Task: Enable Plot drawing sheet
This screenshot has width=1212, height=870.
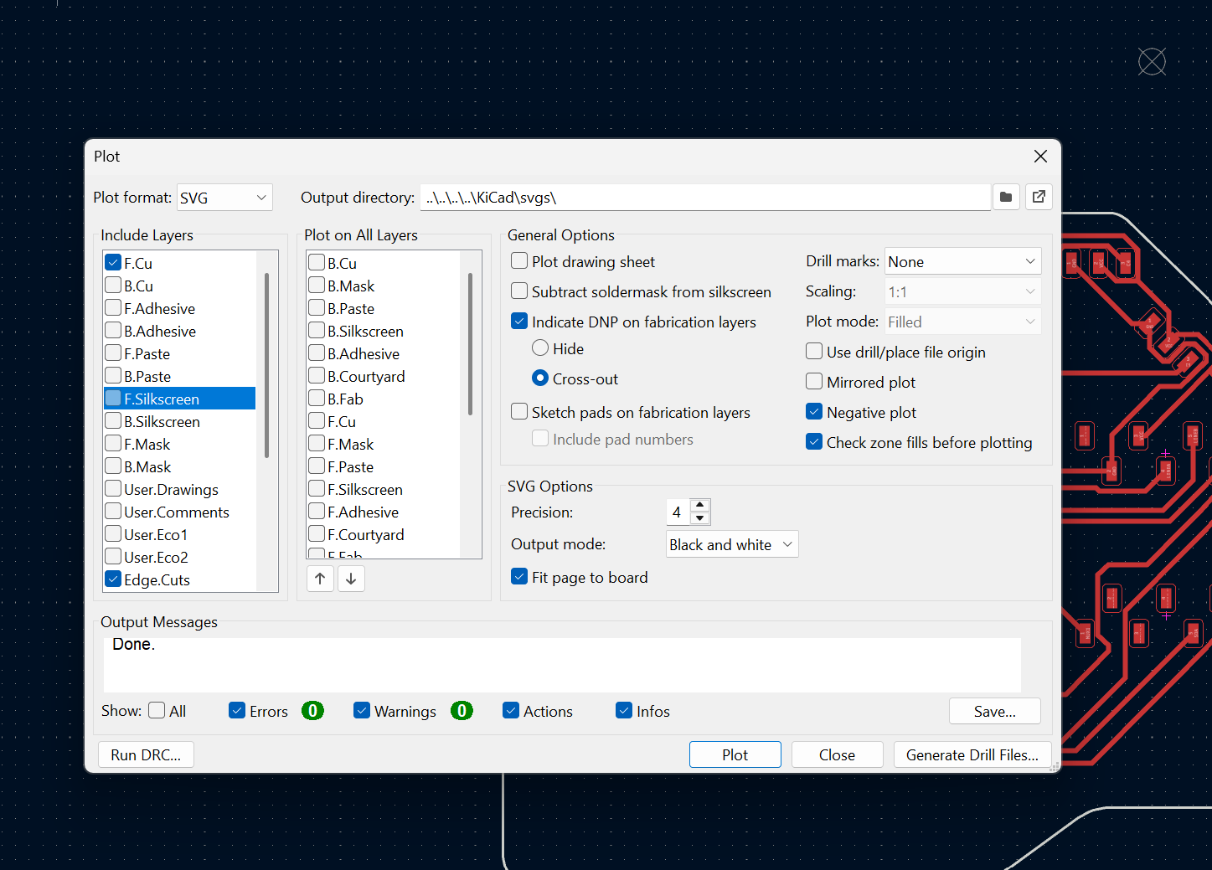Action: [519, 261]
